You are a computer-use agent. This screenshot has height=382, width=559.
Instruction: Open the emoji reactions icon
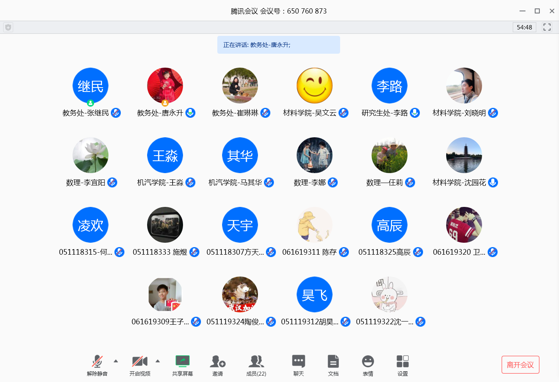368,362
